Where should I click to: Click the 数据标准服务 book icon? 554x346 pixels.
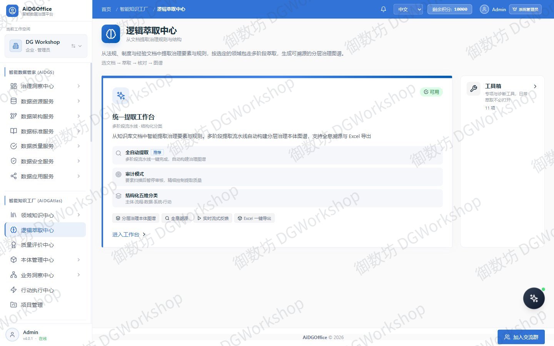click(x=13, y=131)
